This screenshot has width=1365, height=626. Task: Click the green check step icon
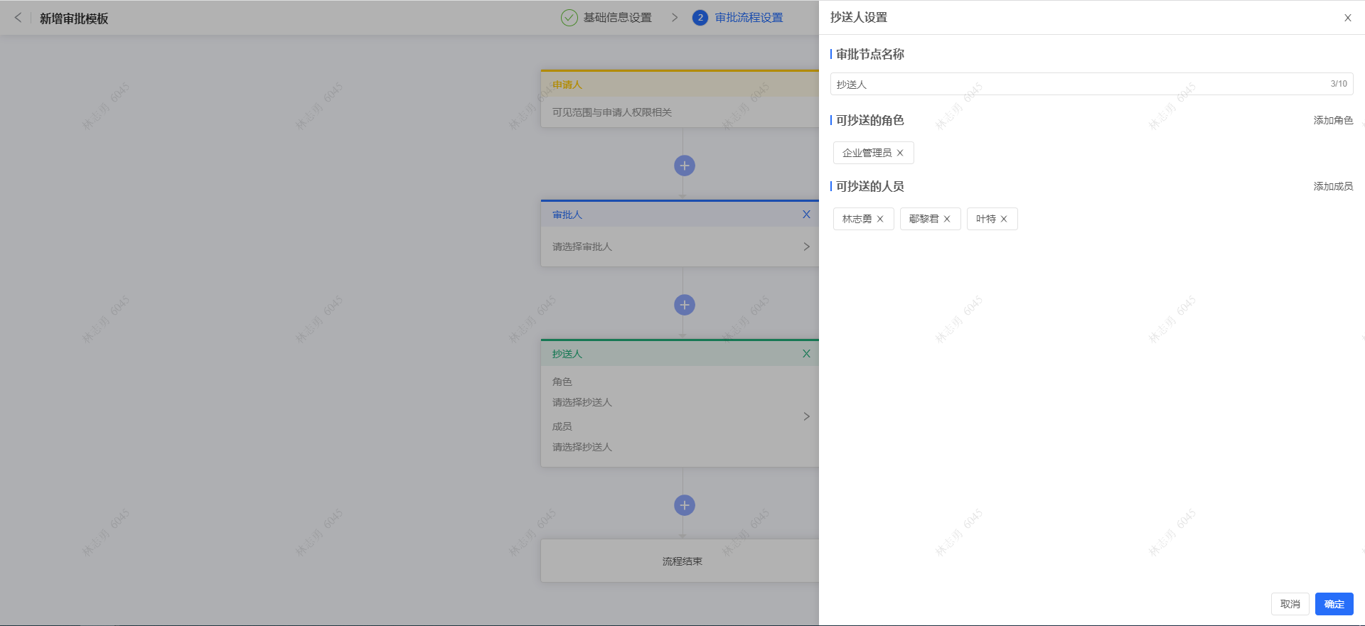[569, 18]
